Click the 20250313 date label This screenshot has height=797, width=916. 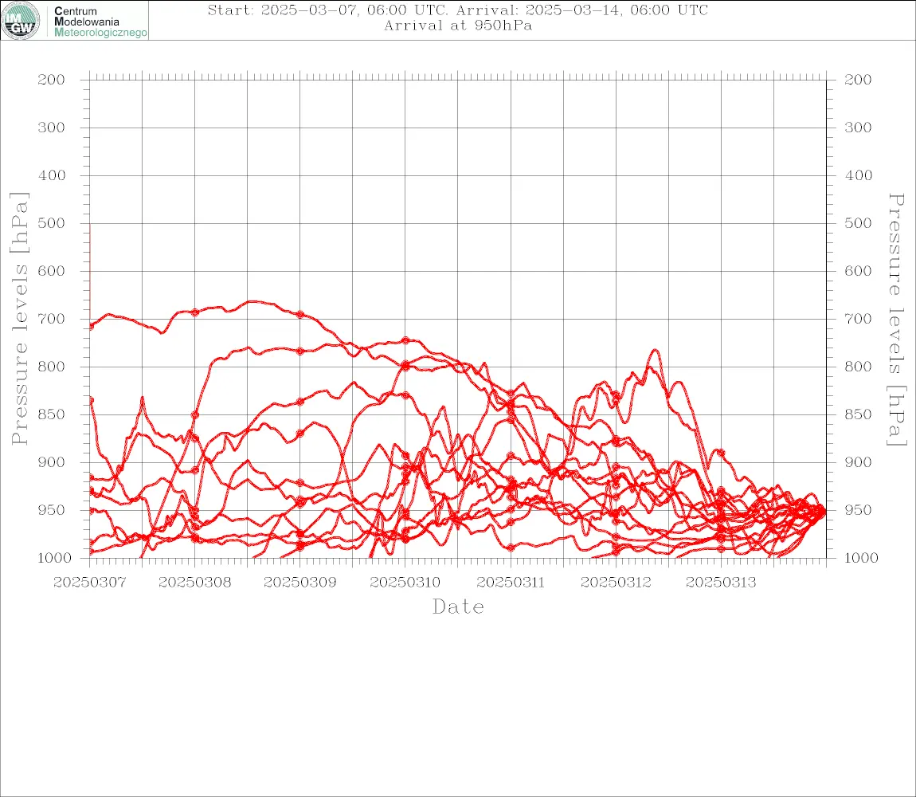pos(721,583)
